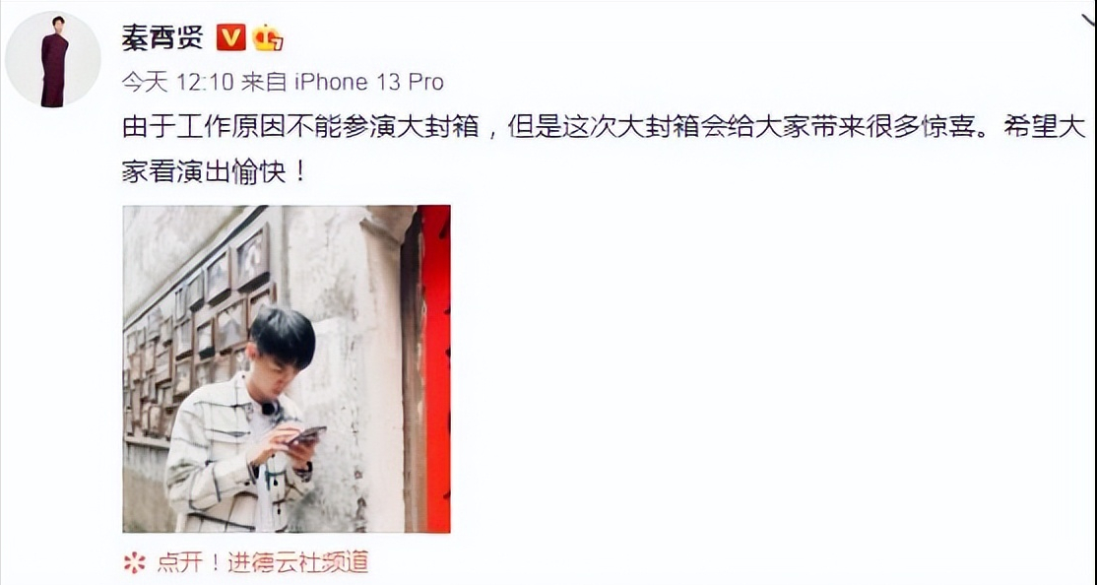Open the orange V verification badge
The height and width of the screenshot is (585, 1097).
coord(230,37)
